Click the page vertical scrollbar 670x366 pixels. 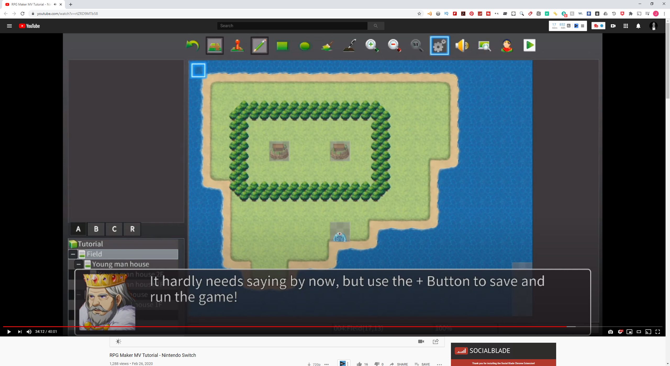click(x=668, y=61)
